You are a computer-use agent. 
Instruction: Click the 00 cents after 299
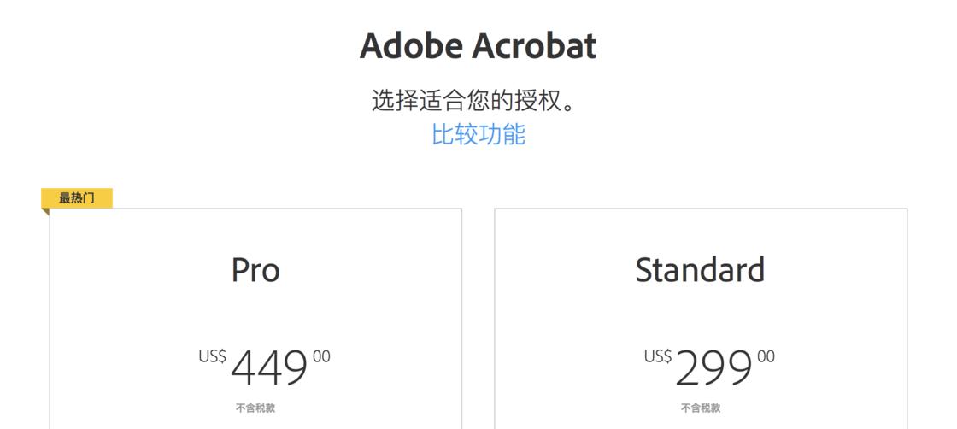pyautogui.click(x=766, y=356)
